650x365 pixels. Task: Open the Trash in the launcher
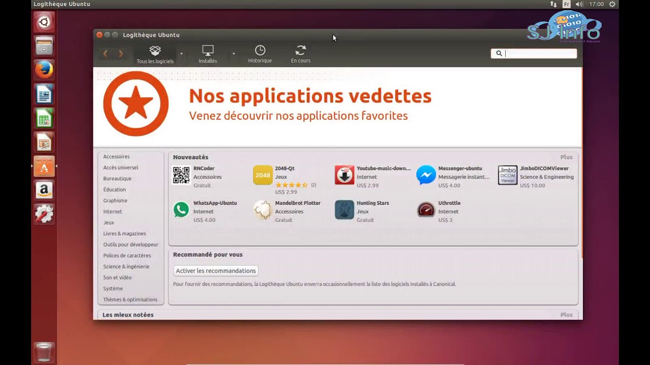coord(44,353)
